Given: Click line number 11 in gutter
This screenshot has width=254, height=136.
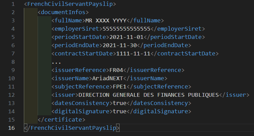Looking at the screenshot, I should pyautogui.click(x=11, y=87).
